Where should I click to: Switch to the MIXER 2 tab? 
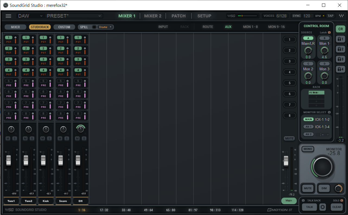153,16
